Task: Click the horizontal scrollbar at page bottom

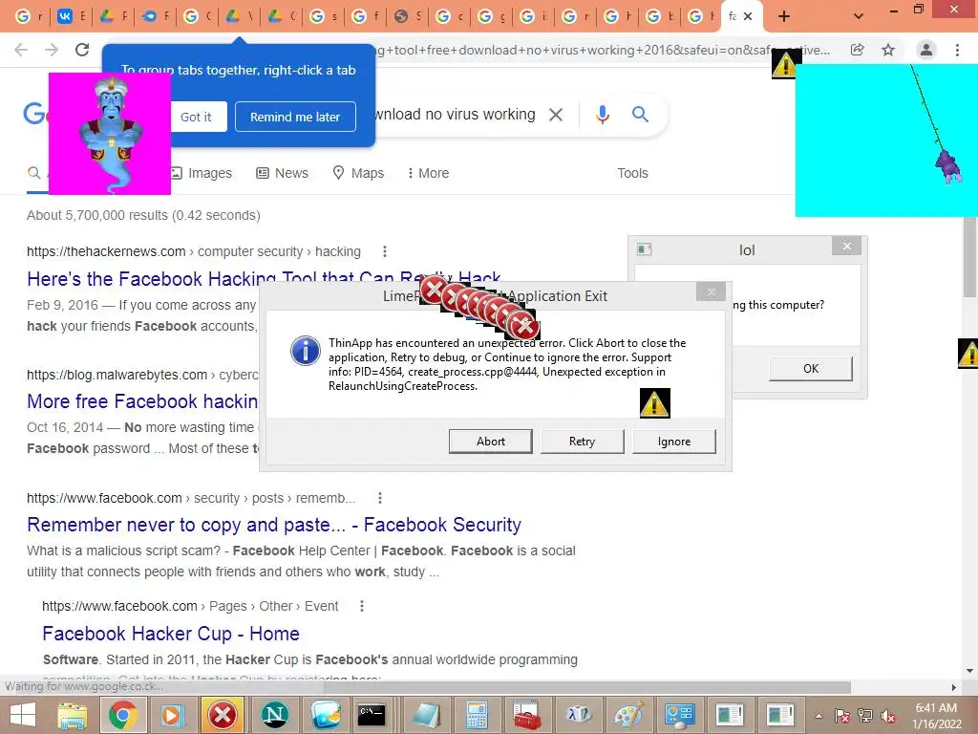Action: [586, 687]
